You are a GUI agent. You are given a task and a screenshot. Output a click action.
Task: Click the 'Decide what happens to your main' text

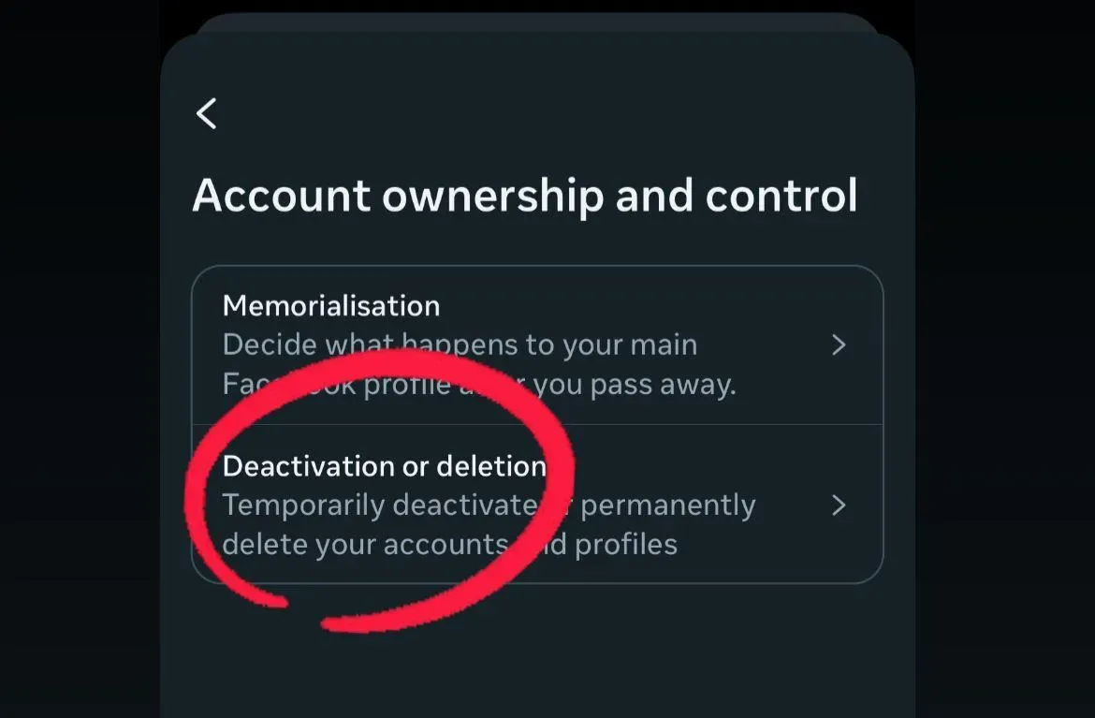460,344
